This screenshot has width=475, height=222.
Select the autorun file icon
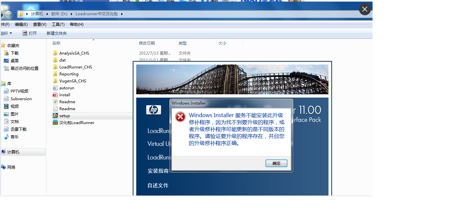55,88
